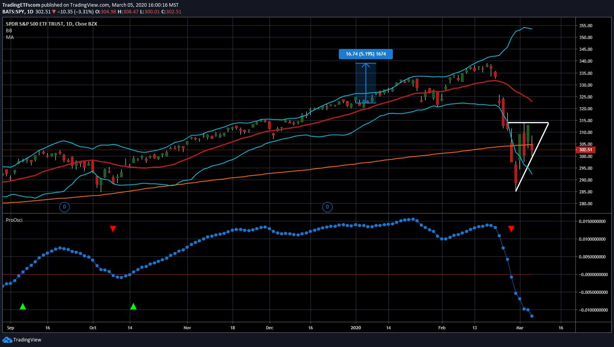This screenshot has width=614, height=347.
Task: Click the 280.00 price axis label
Action: (x=586, y=204)
